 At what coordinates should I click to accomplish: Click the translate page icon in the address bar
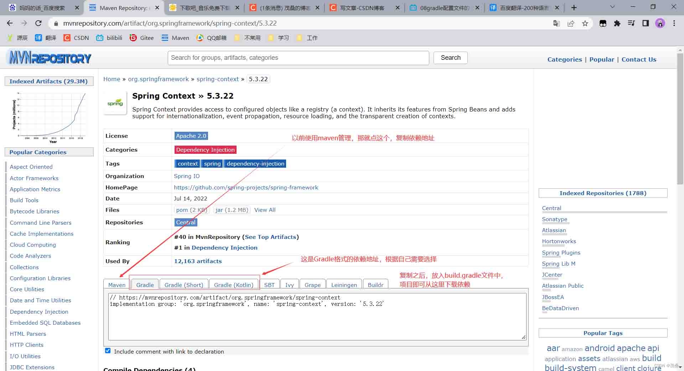point(556,23)
